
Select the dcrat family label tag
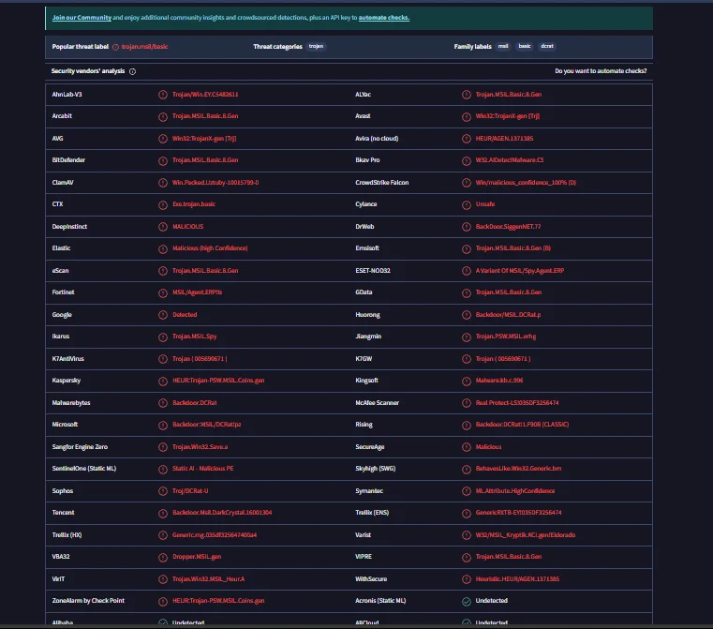coord(547,46)
